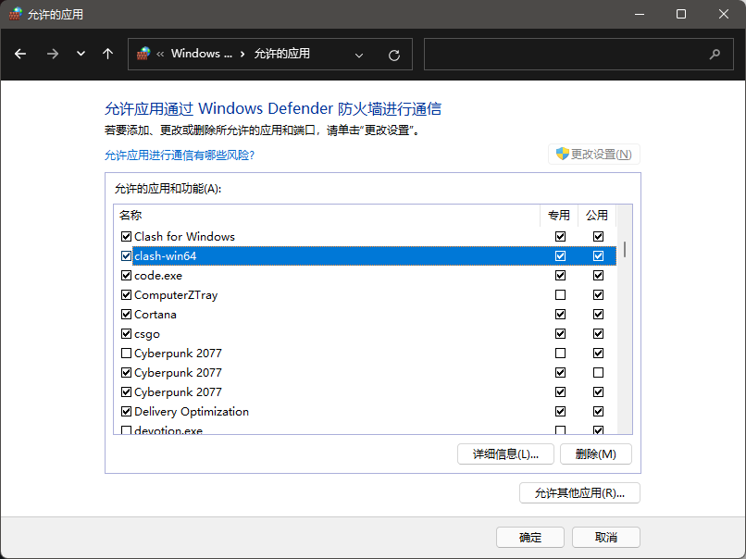Click the 允许的应用 breadcrumb item
This screenshot has height=559, width=746.
click(x=281, y=54)
